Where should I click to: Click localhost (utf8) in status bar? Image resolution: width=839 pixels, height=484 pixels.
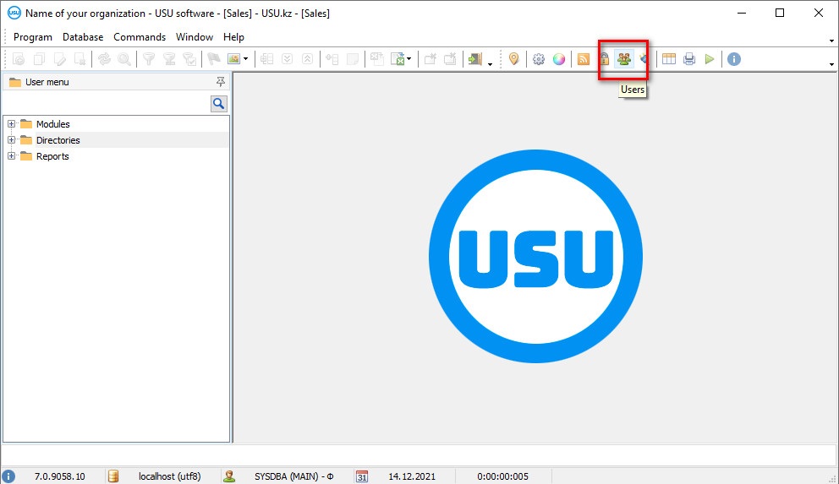(170, 476)
